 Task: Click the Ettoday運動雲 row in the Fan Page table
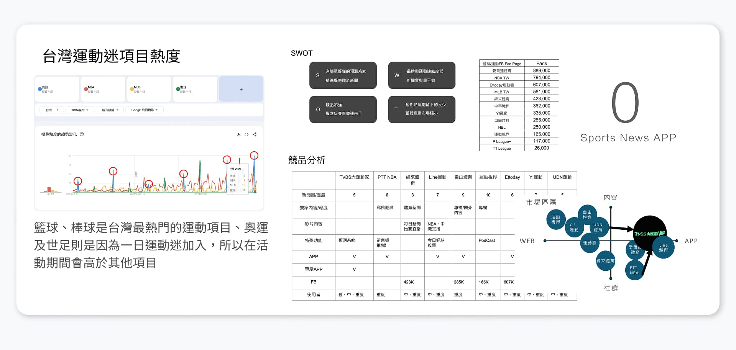pyautogui.click(x=519, y=85)
